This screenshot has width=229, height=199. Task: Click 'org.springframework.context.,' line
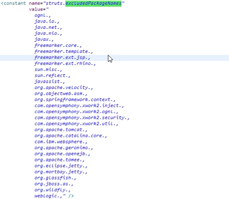tap(75, 100)
